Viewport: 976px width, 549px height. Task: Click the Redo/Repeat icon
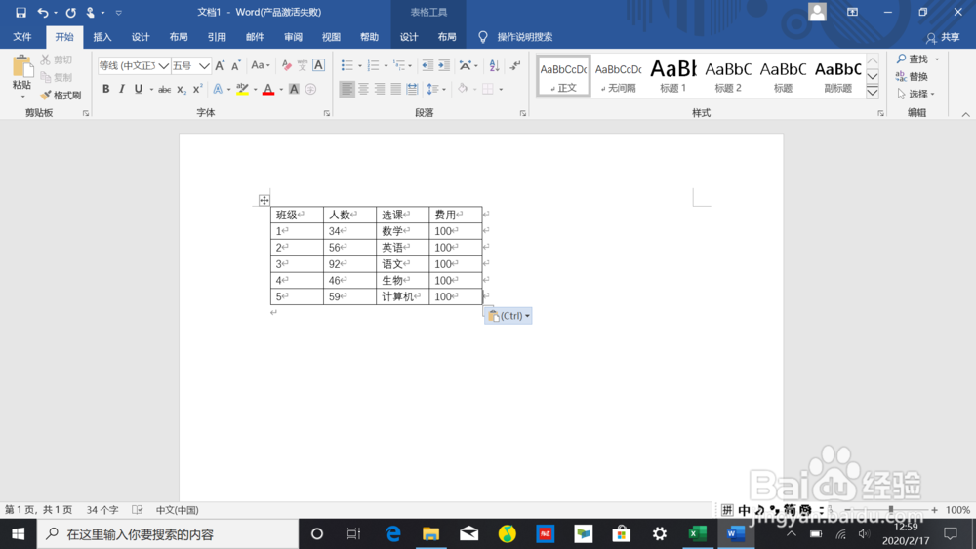71,12
